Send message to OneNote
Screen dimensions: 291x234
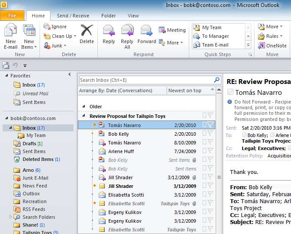(x=272, y=46)
